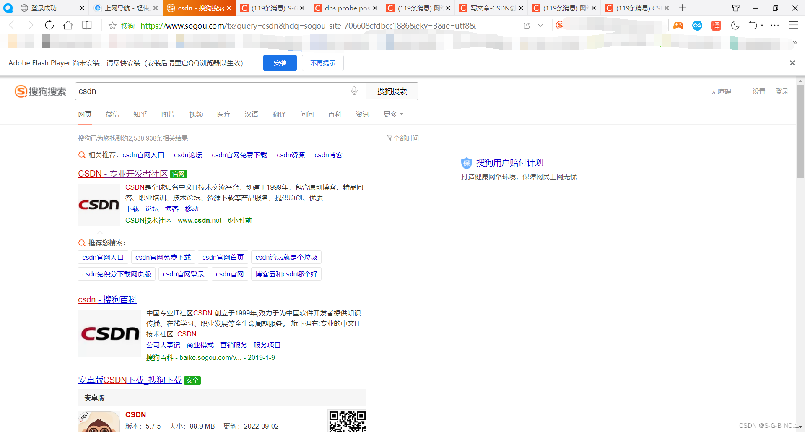Click the skin shirt icon in title bar

pyautogui.click(x=736, y=8)
